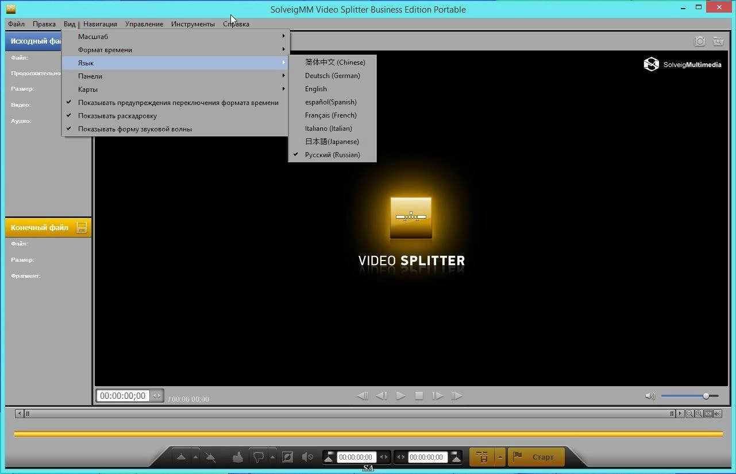Click the current time input field
This screenshot has height=474, width=736.
tap(123, 396)
